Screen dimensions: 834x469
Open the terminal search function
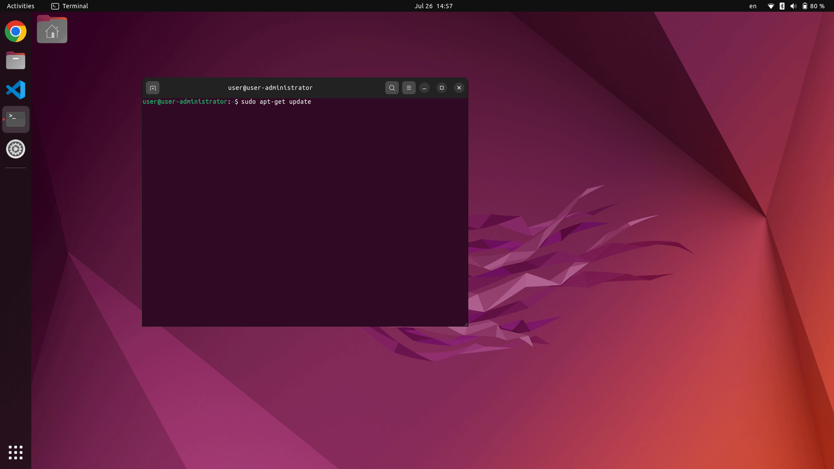coord(392,88)
